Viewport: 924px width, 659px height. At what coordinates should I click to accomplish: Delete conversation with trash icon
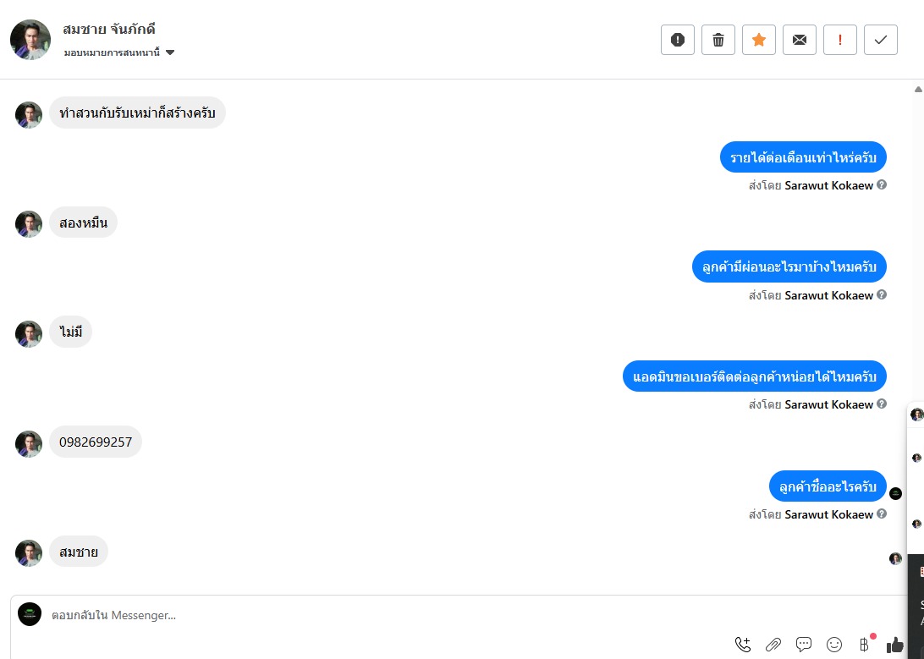click(x=718, y=40)
